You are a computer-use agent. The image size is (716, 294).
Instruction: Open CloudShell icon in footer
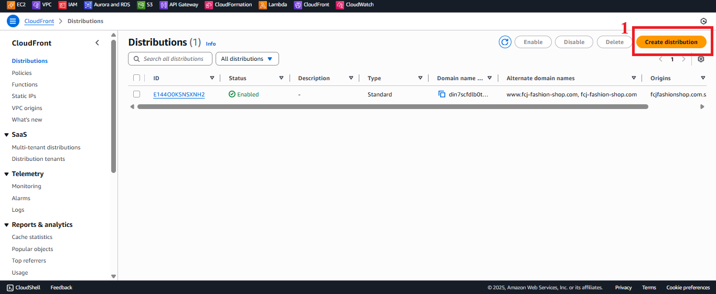[x=10, y=287]
